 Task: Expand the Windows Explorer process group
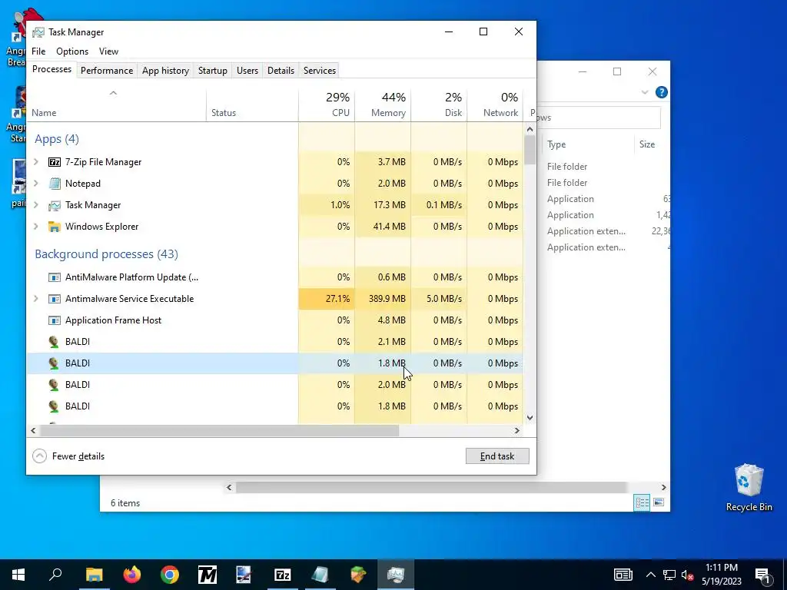coord(35,227)
